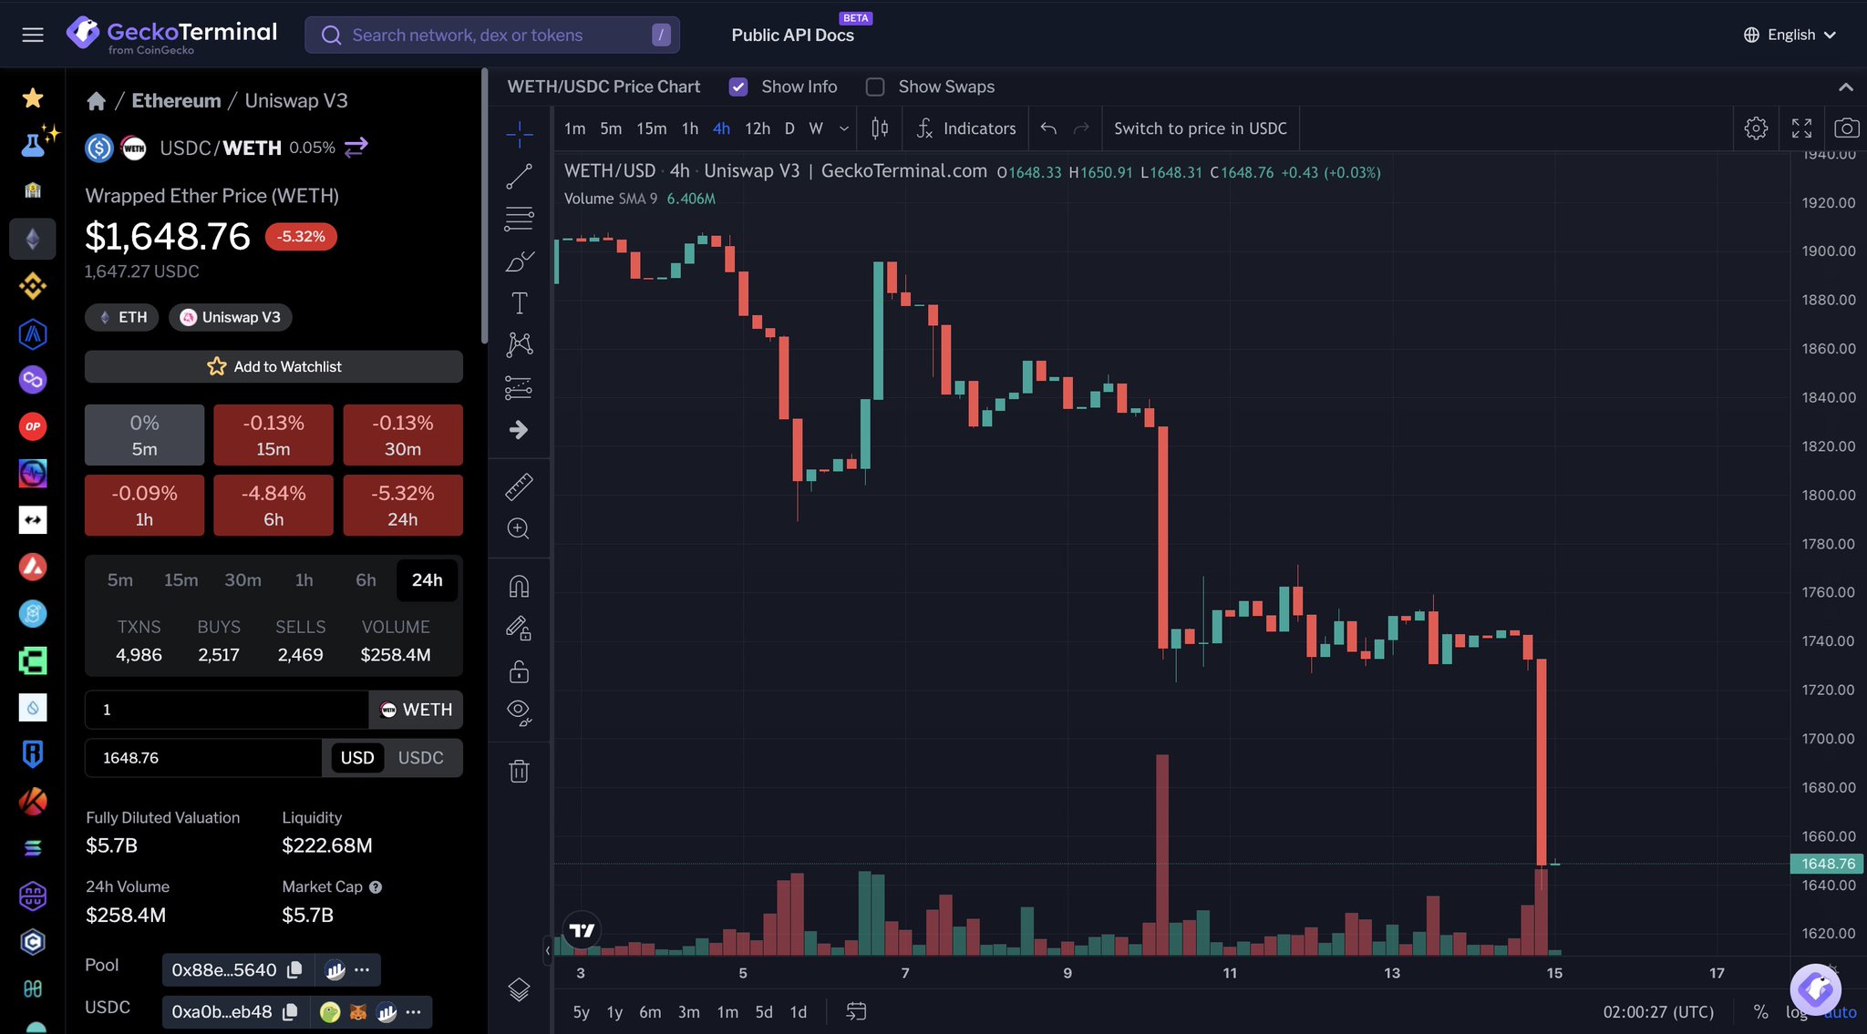
Task: Toggle percent scale on price axis
Action: (1760, 1011)
